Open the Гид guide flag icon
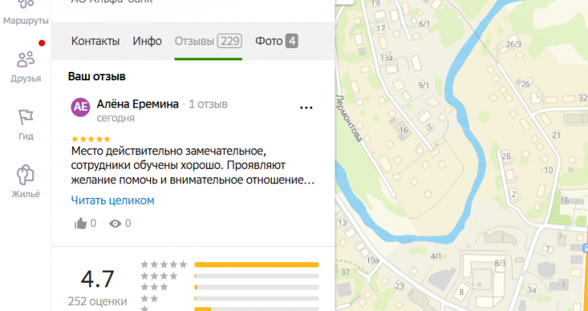588x311 pixels. click(26, 117)
